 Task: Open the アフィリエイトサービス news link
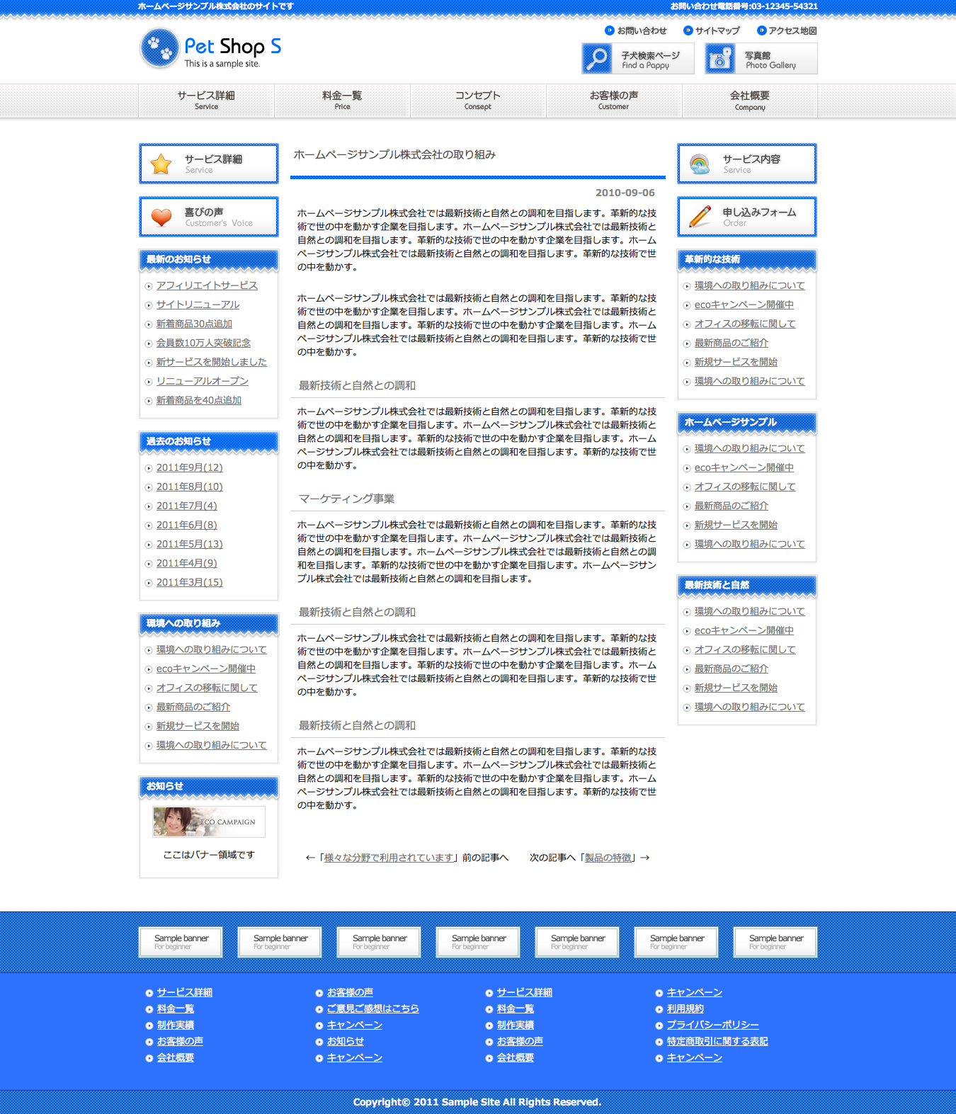pyautogui.click(x=207, y=285)
